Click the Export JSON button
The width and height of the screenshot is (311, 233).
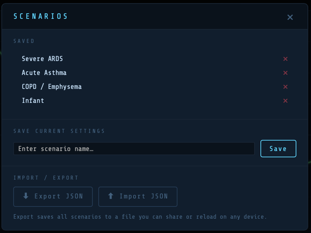53,197
